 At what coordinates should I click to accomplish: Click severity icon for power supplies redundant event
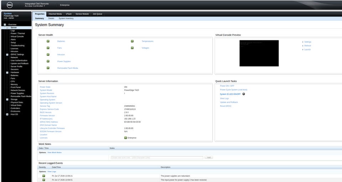[x=43, y=176]
